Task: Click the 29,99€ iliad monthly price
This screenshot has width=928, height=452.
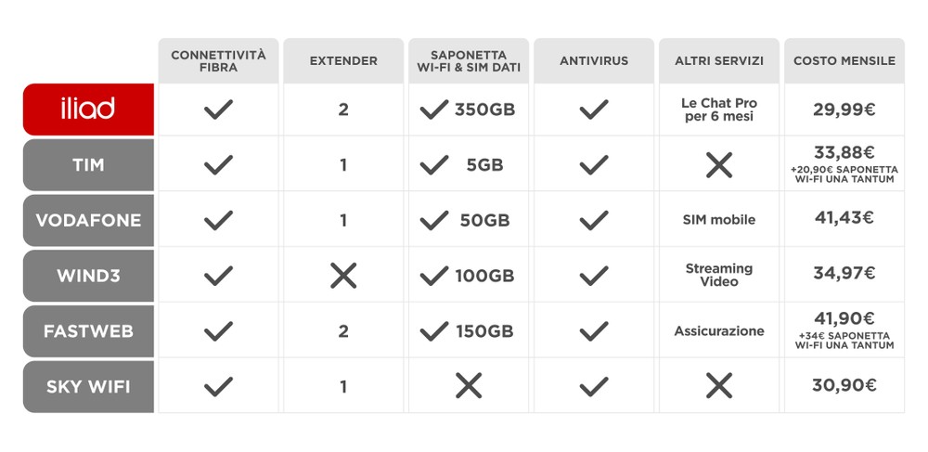Action: click(x=844, y=110)
